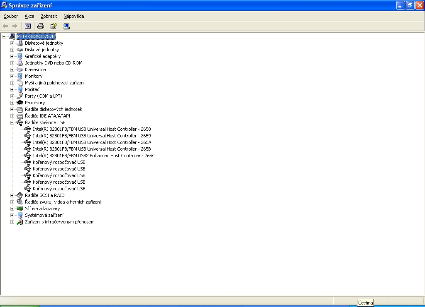Image resolution: width=425 pixels, height=307 pixels.
Task: Expand the Diskové jednotky node
Action: click(12, 50)
